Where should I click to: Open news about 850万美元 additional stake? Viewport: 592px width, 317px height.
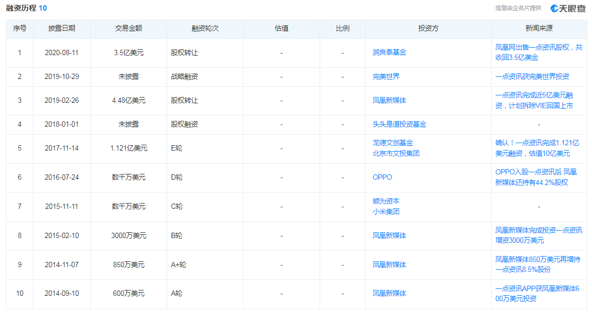pos(537,264)
